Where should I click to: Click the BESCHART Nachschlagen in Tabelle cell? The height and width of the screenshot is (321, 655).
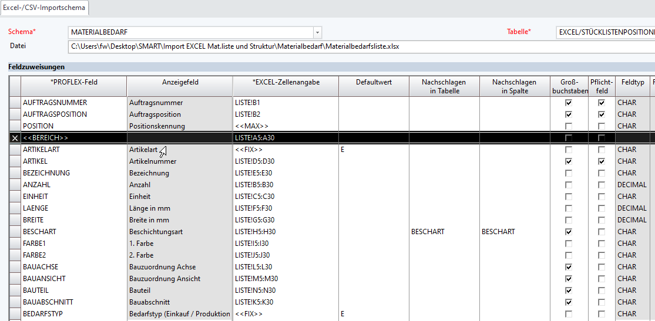point(444,232)
